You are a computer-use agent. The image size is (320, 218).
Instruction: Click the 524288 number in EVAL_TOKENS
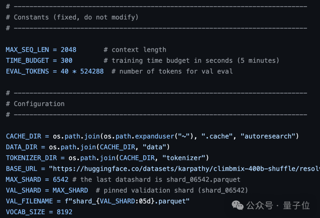[92, 71]
